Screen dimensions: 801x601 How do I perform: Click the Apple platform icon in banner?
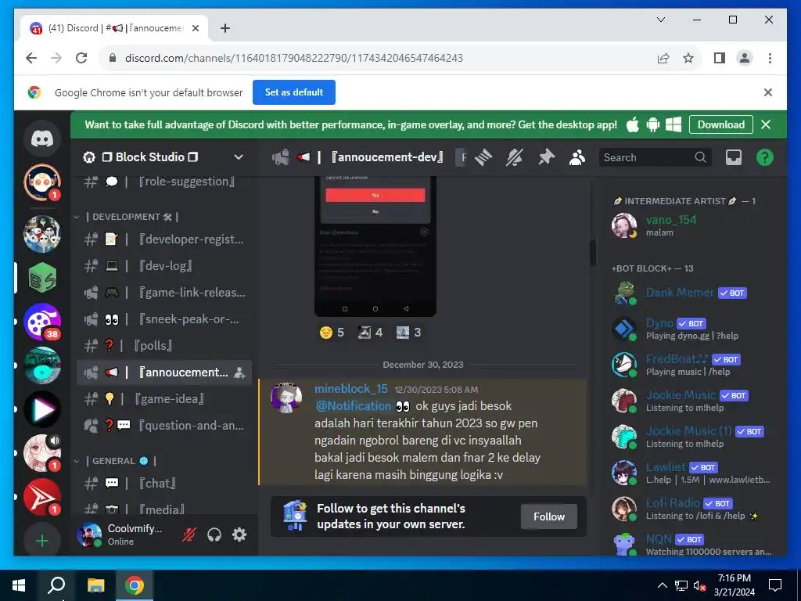coord(632,124)
